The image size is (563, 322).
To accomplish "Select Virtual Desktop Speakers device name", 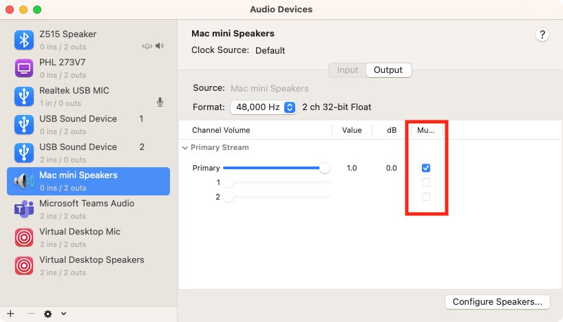I will [92, 260].
